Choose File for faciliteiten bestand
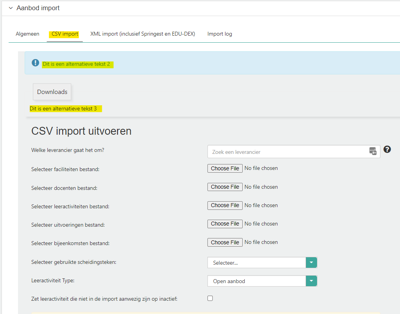 pyautogui.click(x=225, y=168)
